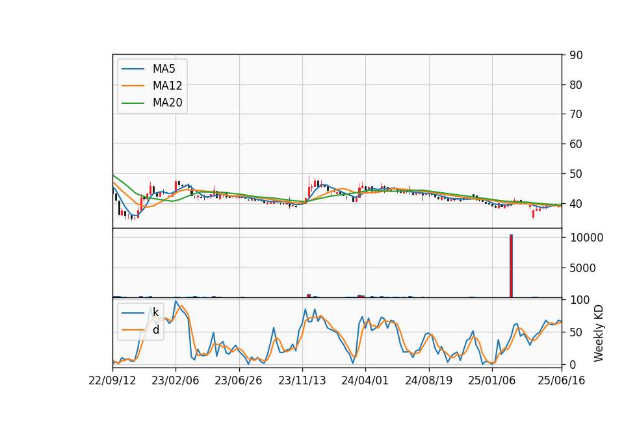Click the tall red volume bar
This screenshot has height=448, width=624.
click(x=511, y=266)
